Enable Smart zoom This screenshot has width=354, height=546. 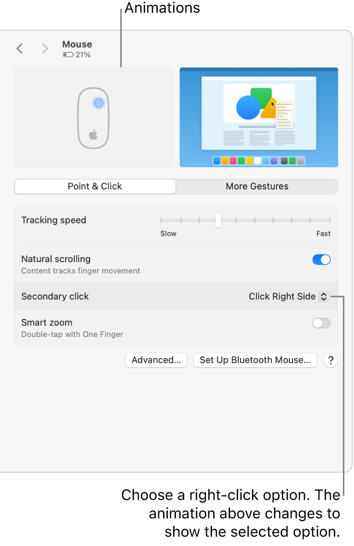321,323
